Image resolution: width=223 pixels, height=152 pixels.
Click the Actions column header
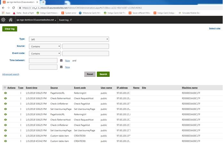tap(12, 88)
